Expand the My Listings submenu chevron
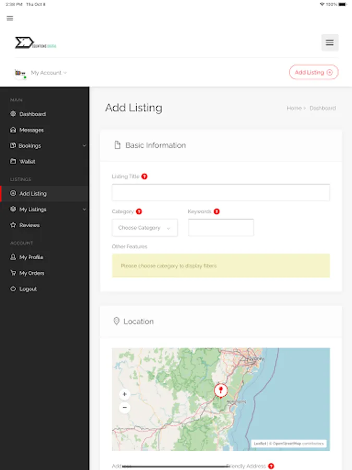This screenshot has width=352, height=470. [84, 209]
